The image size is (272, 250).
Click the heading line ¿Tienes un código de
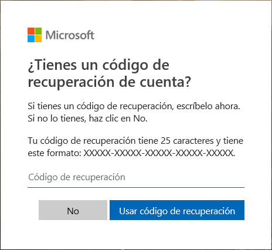tap(98, 65)
